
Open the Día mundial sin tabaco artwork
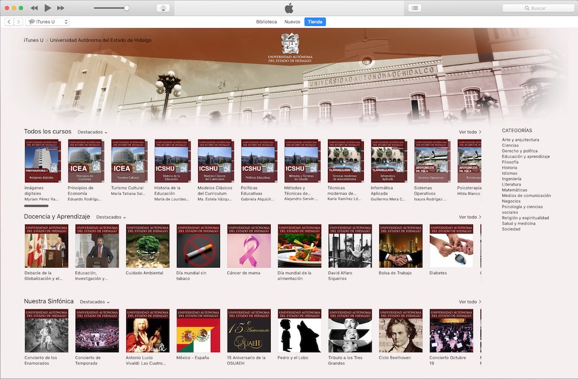coord(198,246)
